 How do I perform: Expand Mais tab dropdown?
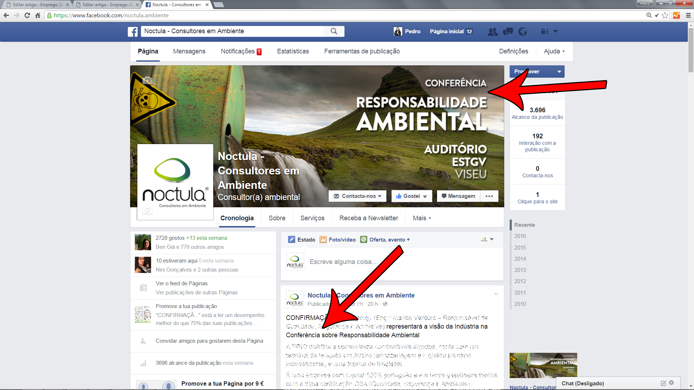pos(422,218)
